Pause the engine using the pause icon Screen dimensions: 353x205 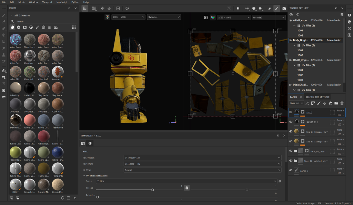pos(238,8)
